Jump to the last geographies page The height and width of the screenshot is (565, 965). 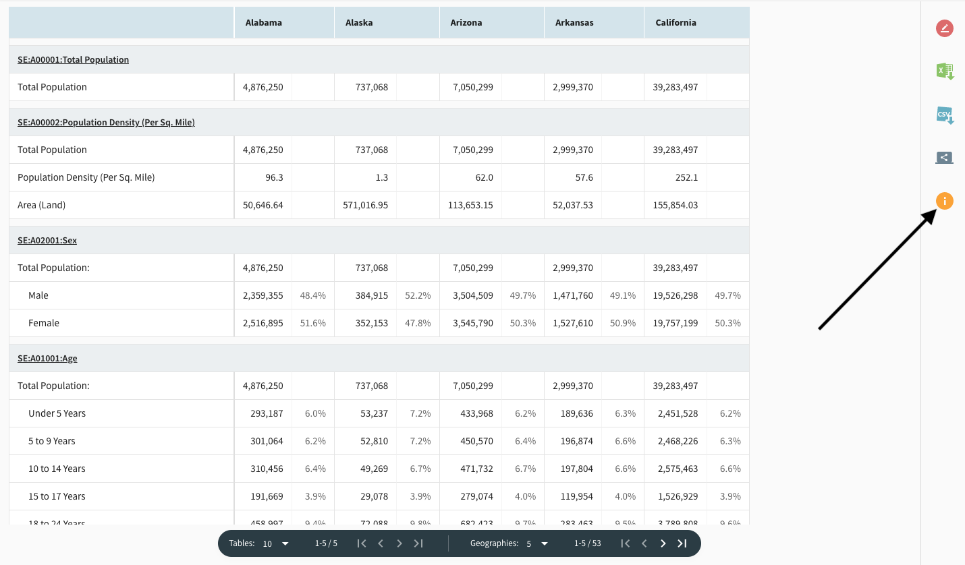(x=682, y=543)
